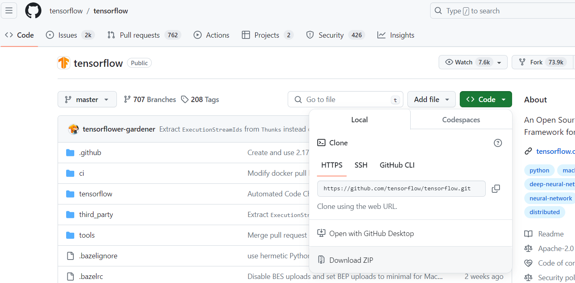Open the Pull requests tab
Image resolution: width=575 pixels, height=283 pixels.
139,35
